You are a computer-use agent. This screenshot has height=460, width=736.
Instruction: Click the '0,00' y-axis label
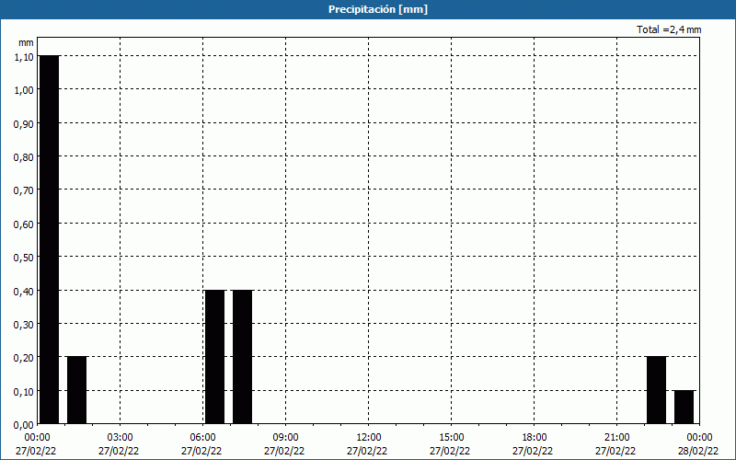[24, 425]
